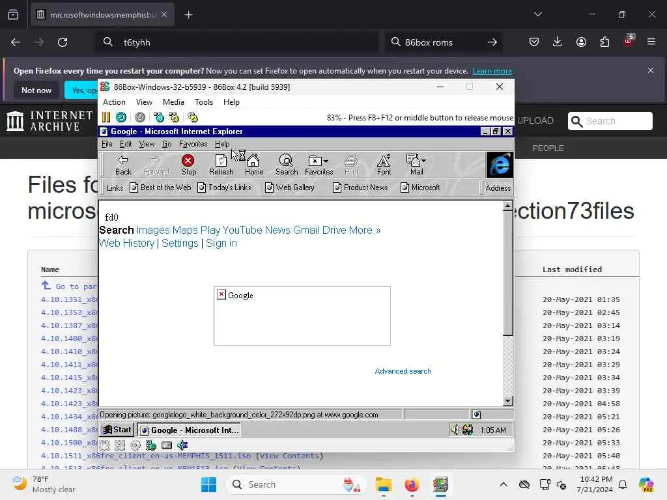Click the 86Box Ctrl+Alt+Esc icon
This screenshot has width=667, height=500.
coord(174,117)
